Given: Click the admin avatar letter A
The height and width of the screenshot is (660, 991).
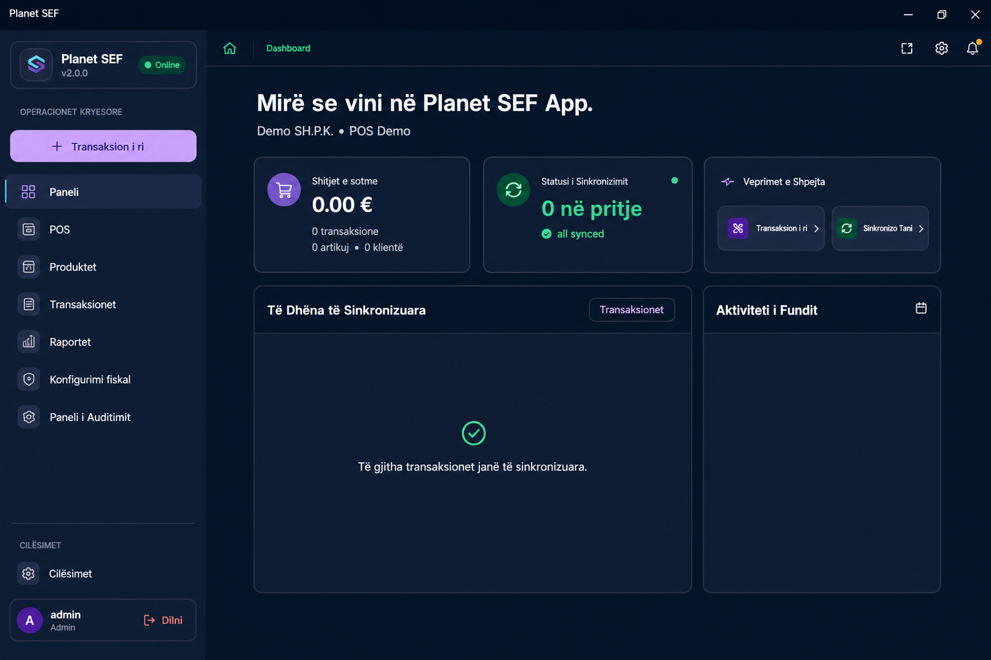Looking at the screenshot, I should coord(30,620).
